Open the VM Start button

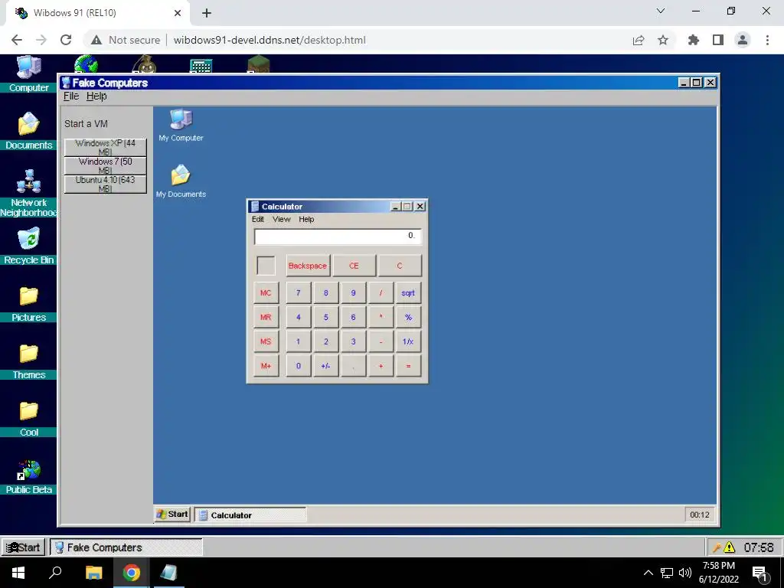(172, 514)
